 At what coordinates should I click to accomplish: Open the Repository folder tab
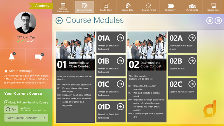[x=171, y=7]
